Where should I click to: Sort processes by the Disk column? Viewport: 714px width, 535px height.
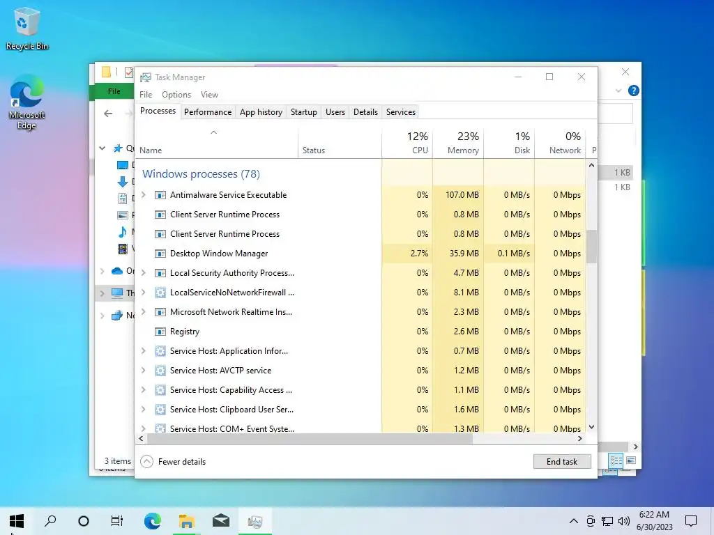509,143
